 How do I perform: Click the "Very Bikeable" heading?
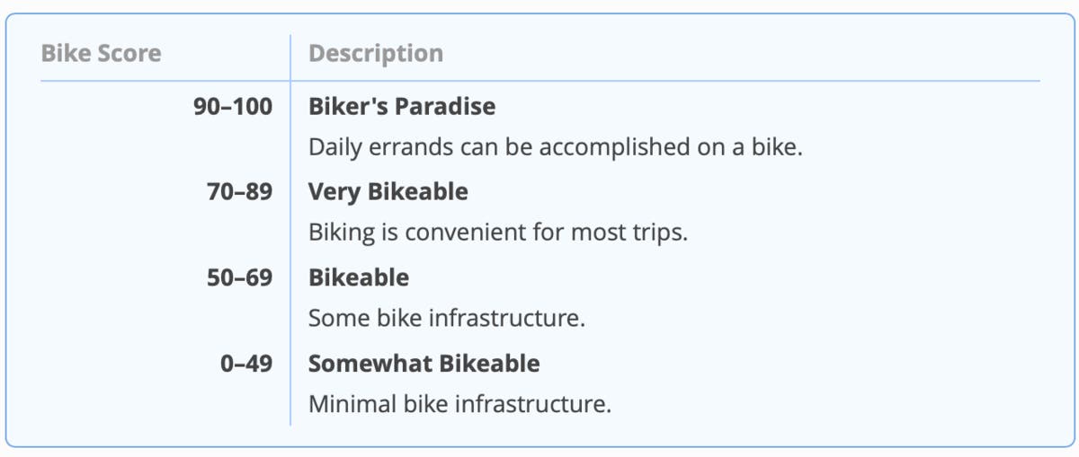[x=388, y=191]
